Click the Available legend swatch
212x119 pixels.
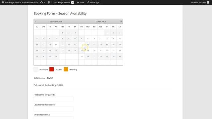36,69
